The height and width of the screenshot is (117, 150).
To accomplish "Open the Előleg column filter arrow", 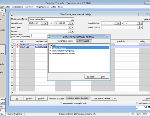I will [146, 41].
